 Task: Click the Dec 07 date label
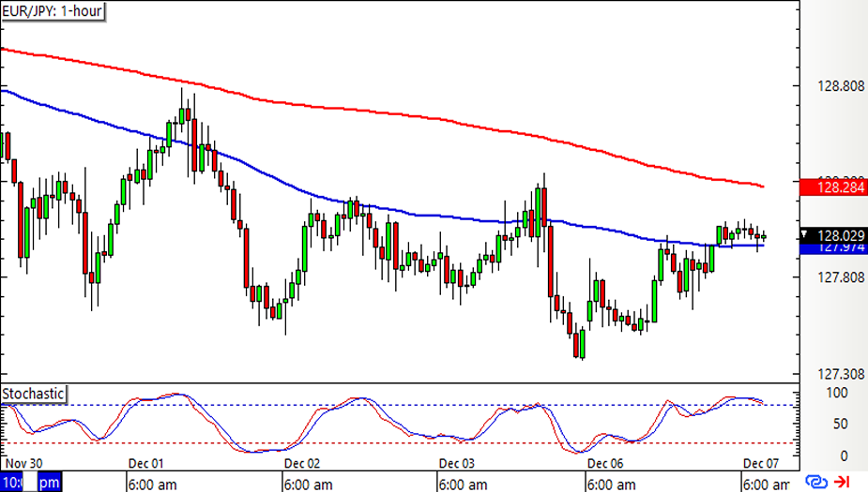point(761,463)
